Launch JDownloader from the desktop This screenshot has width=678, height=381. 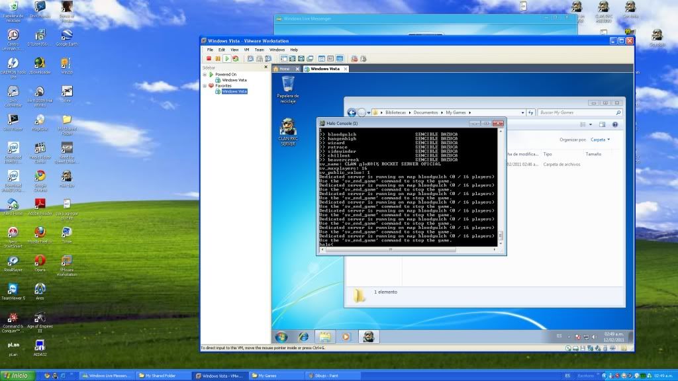click(40, 66)
